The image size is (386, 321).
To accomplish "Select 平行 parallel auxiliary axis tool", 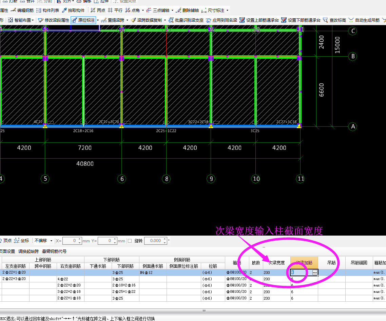I will coord(115,10).
